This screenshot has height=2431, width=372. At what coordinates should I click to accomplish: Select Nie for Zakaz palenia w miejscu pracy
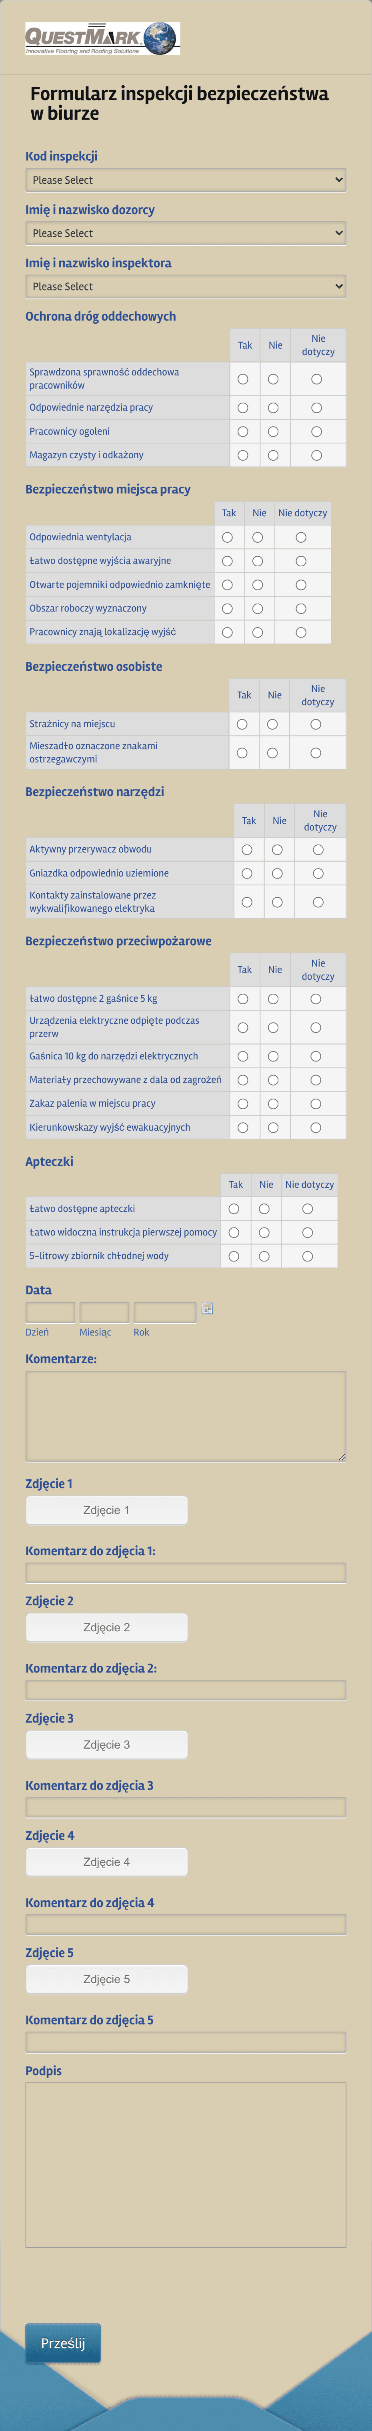[273, 1103]
